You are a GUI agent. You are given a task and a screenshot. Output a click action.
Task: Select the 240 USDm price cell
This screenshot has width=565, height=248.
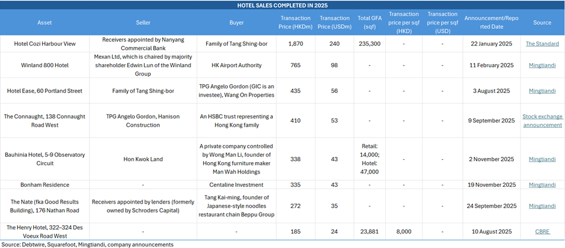pyautogui.click(x=334, y=44)
